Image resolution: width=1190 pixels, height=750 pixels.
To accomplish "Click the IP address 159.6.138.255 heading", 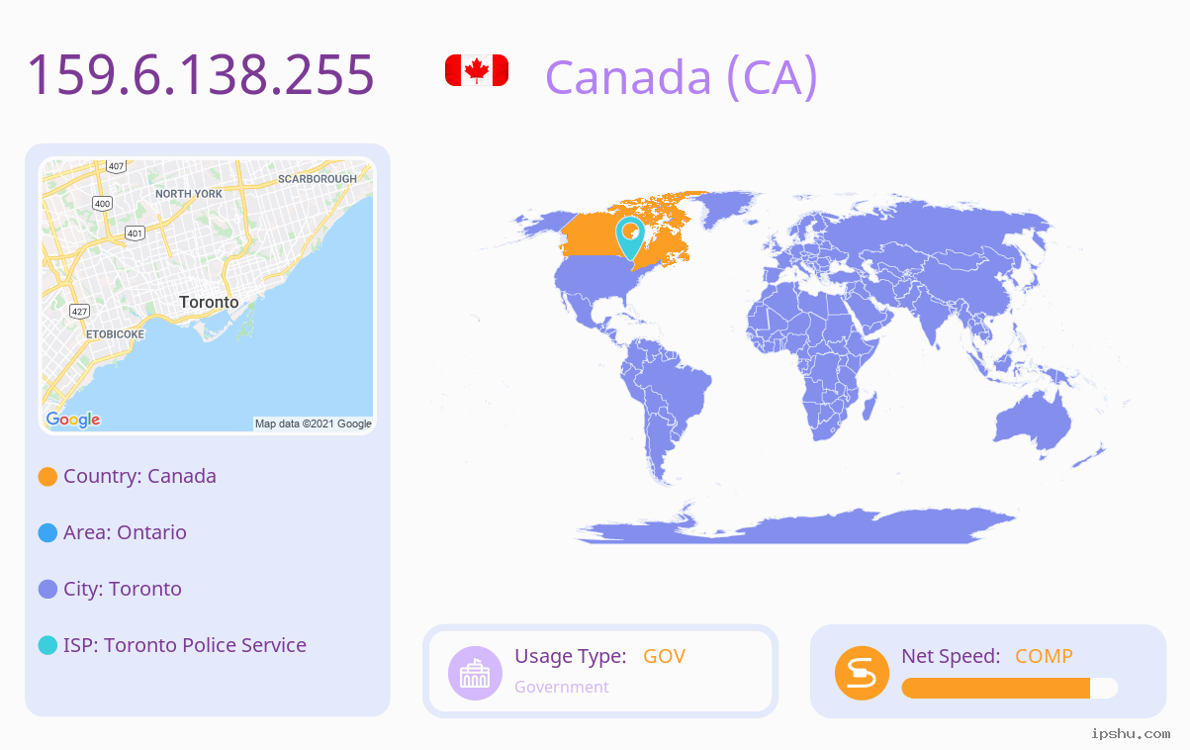I will pos(201,74).
